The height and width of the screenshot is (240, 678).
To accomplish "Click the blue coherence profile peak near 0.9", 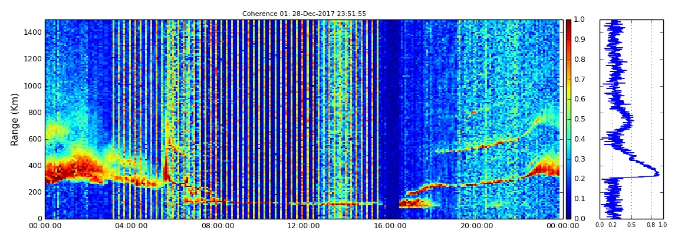I will (657, 174).
